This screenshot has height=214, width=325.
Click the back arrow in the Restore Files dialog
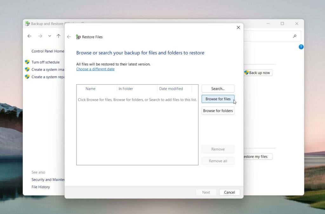69,37
